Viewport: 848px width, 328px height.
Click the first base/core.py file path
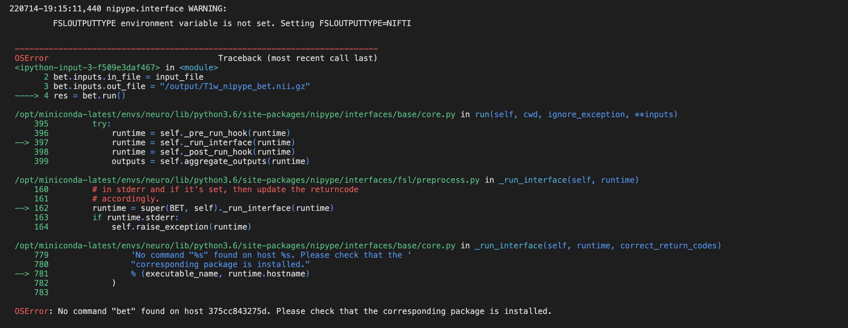coord(235,114)
